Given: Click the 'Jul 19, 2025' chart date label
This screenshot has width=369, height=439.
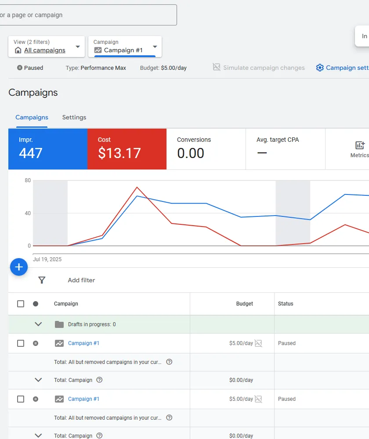Looking at the screenshot, I should pos(47,259).
